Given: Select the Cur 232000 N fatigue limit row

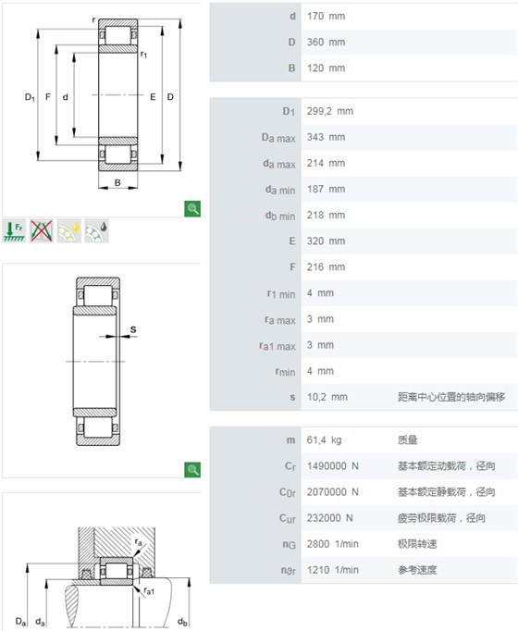Looking at the screenshot, I should click(364, 518).
